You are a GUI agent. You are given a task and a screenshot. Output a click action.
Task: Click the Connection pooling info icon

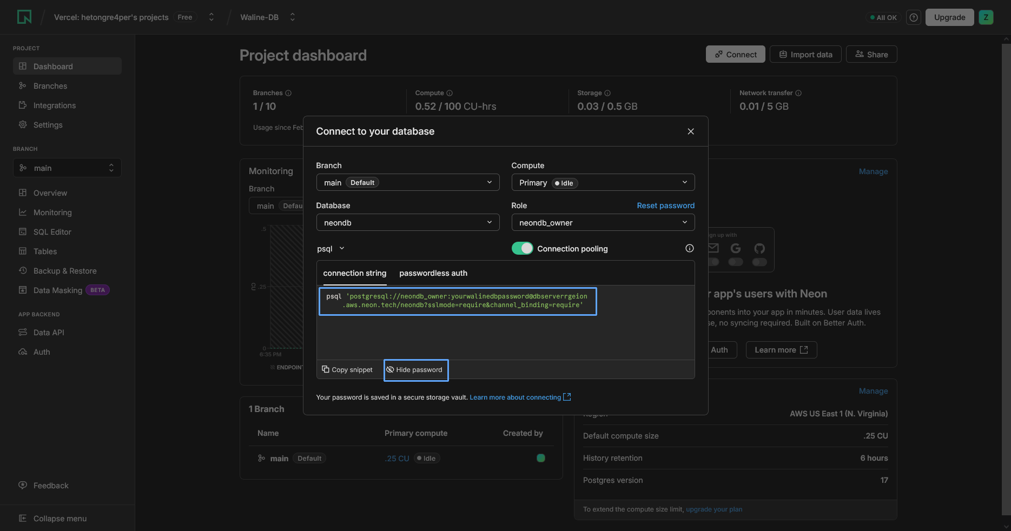pyautogui.click(x=689, y=248)
